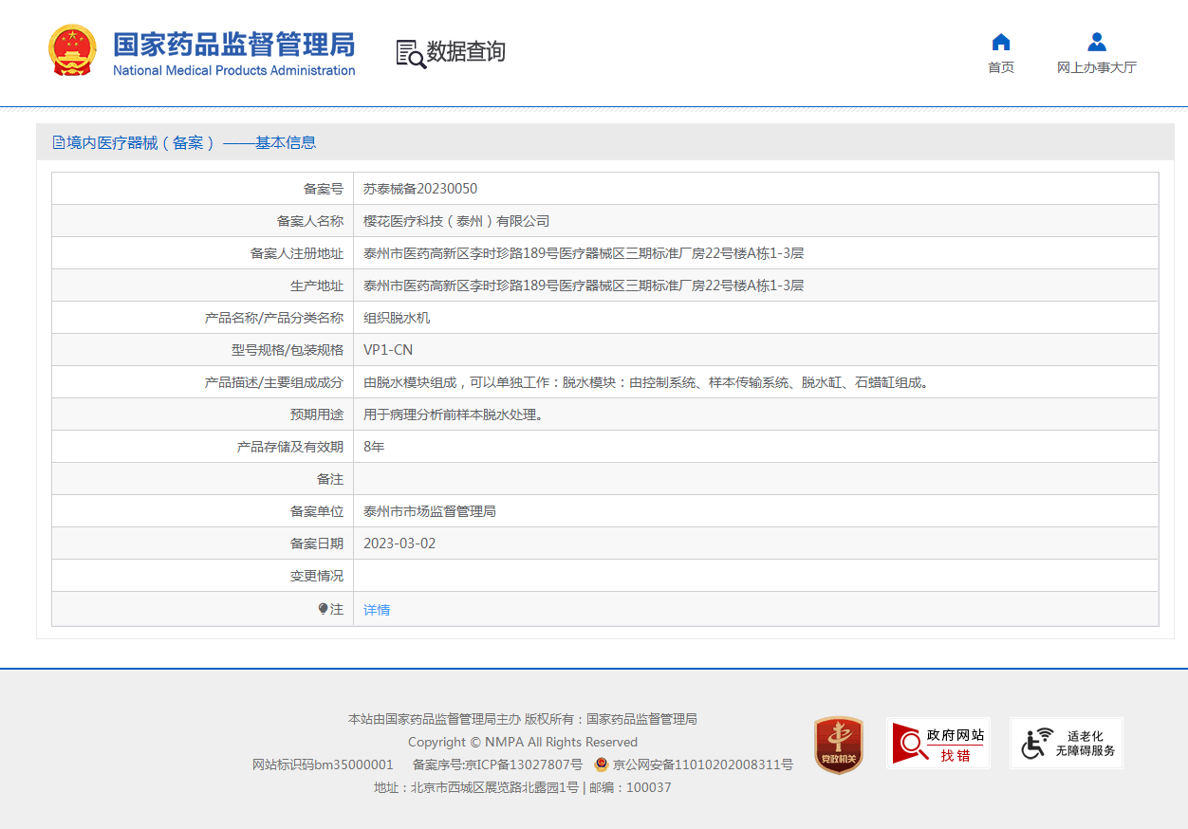Click the 境内医疗器械（备案）基本信息 section title
This screenshot has width=1188, height=829.
(x=191, y=142)
